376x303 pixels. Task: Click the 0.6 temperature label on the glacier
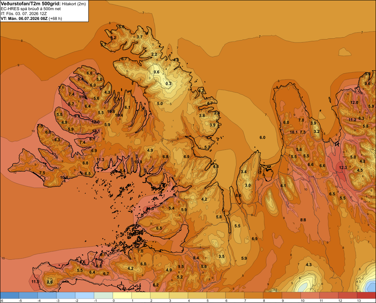[156, 72]
